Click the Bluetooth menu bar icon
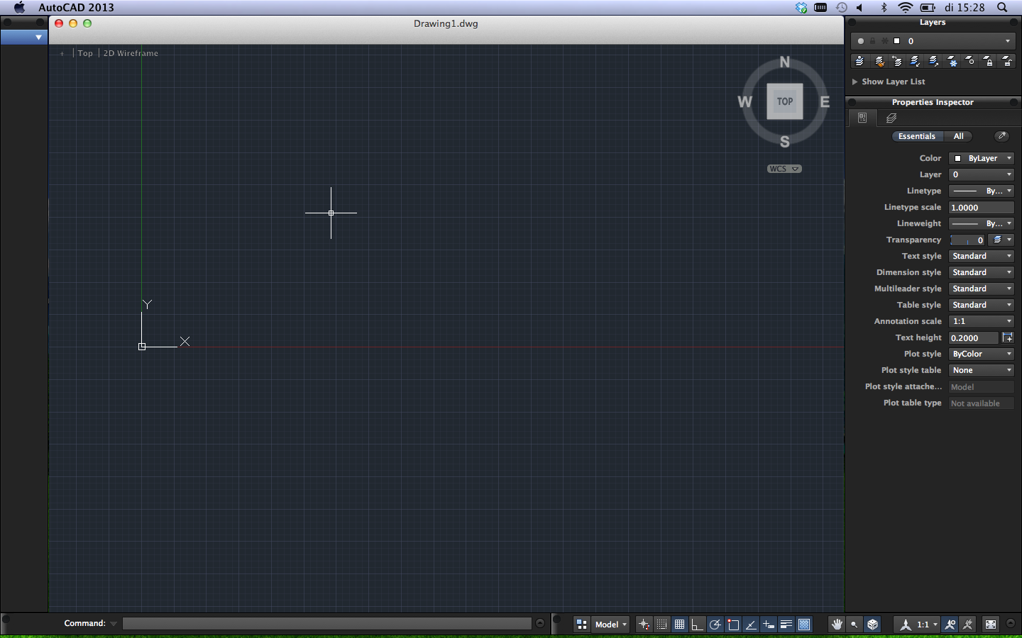The height and width of the screenshot is (638, 1022). 884,7
